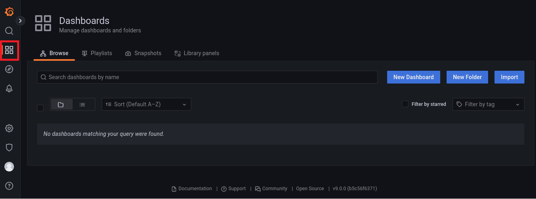
Task: Switch to list view layout
Action: [82, 105]
